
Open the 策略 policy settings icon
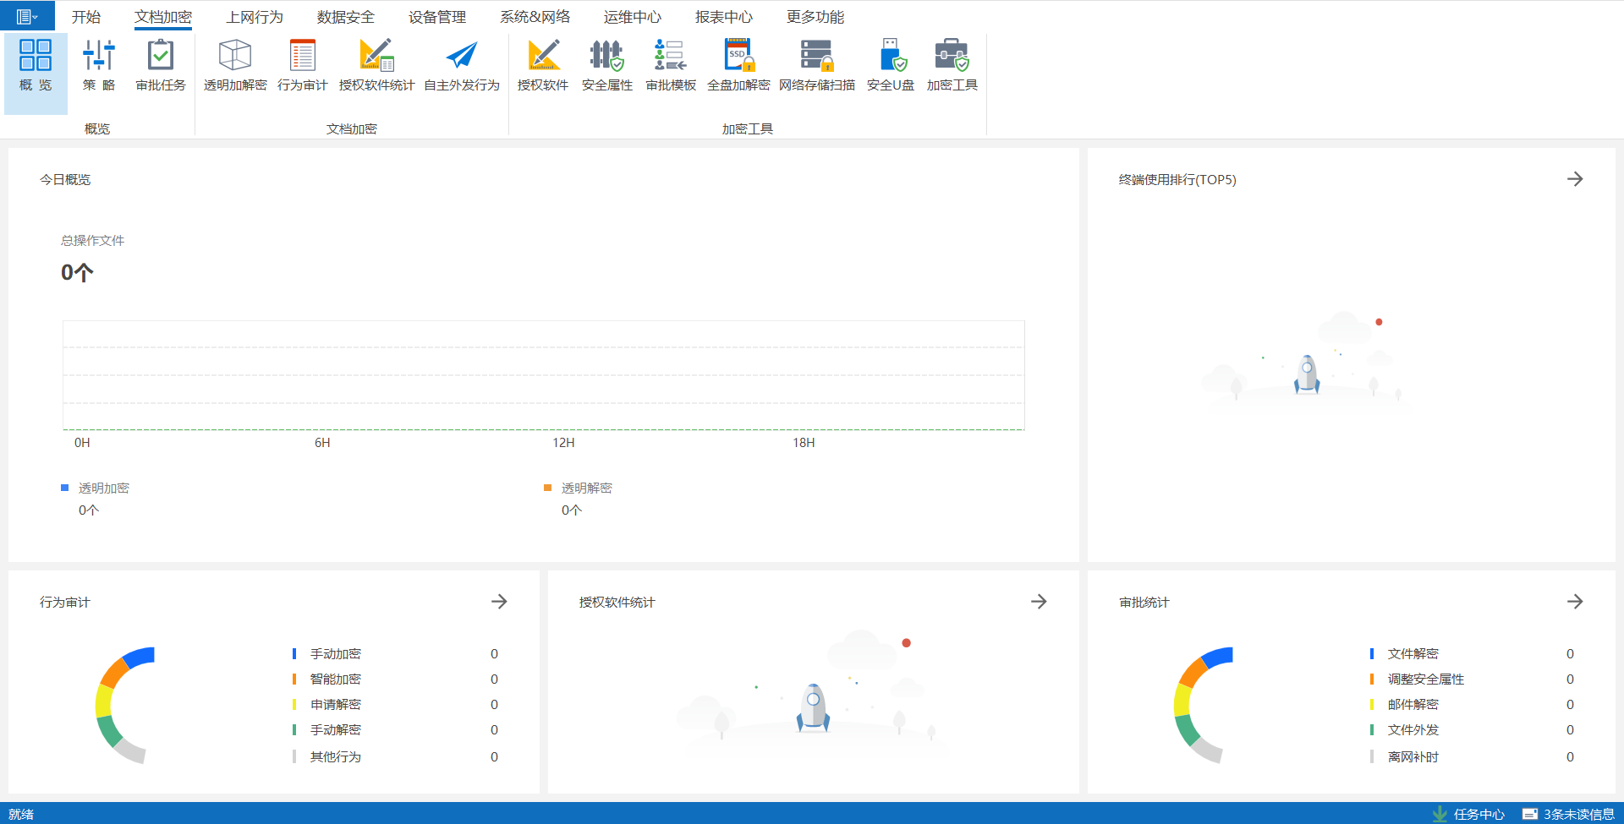[99, 56]
